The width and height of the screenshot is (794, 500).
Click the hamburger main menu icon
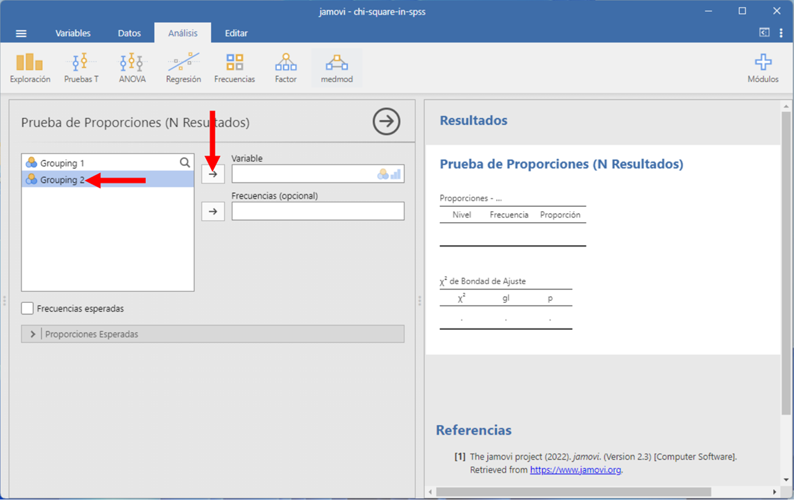[21, 33]
